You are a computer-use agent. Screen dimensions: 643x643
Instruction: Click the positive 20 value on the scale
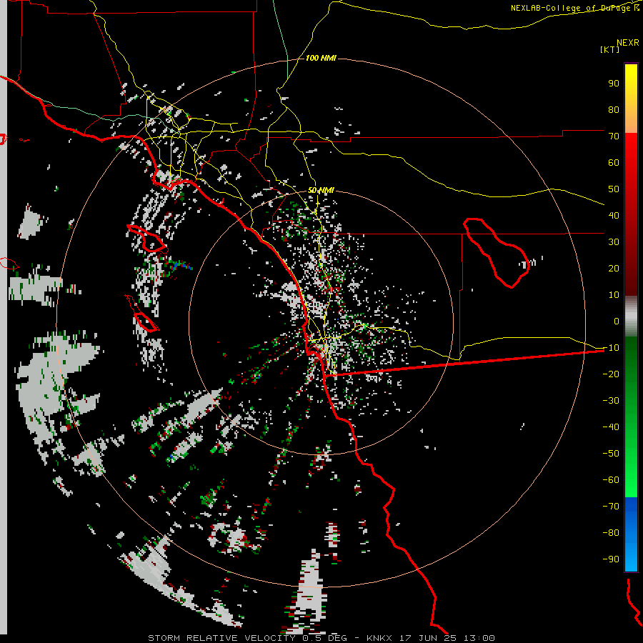(614, 268)
